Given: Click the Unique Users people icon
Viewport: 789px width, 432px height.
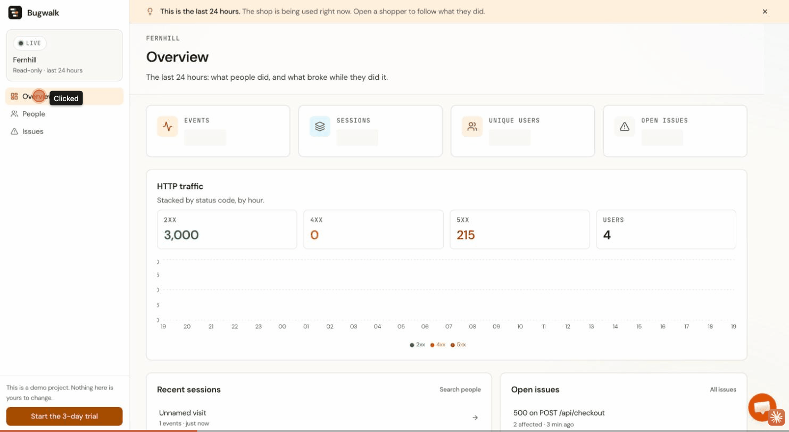Looking at the screenshot, I should tap(472, 127).
